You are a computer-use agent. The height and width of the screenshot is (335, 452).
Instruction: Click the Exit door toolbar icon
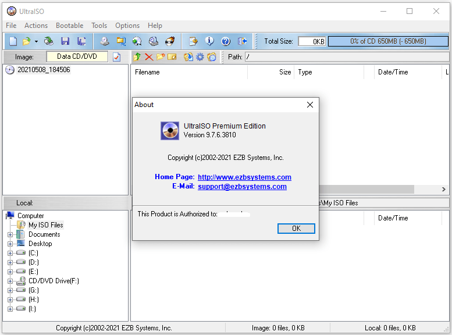click(x=242, y=41)
